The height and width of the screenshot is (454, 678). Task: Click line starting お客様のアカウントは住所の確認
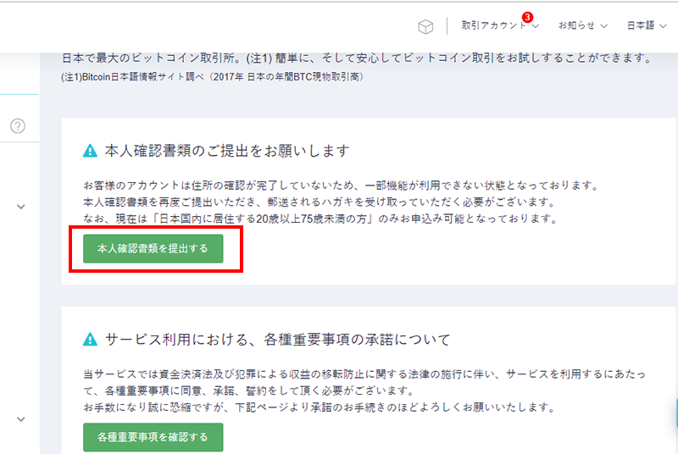point(342,185)
